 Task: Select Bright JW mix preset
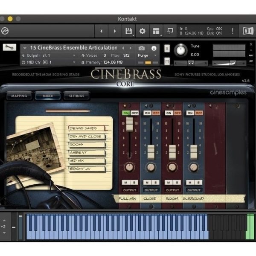pos(87,169)
